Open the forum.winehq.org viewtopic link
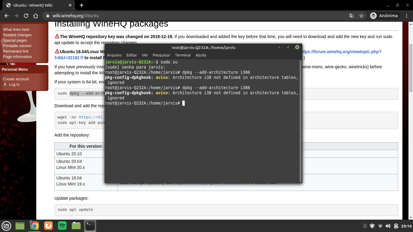Viewport: 413px width, 232px height. pos(342,52)
